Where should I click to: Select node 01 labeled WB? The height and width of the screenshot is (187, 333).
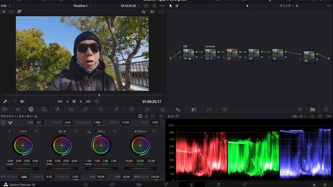point(188,55)
